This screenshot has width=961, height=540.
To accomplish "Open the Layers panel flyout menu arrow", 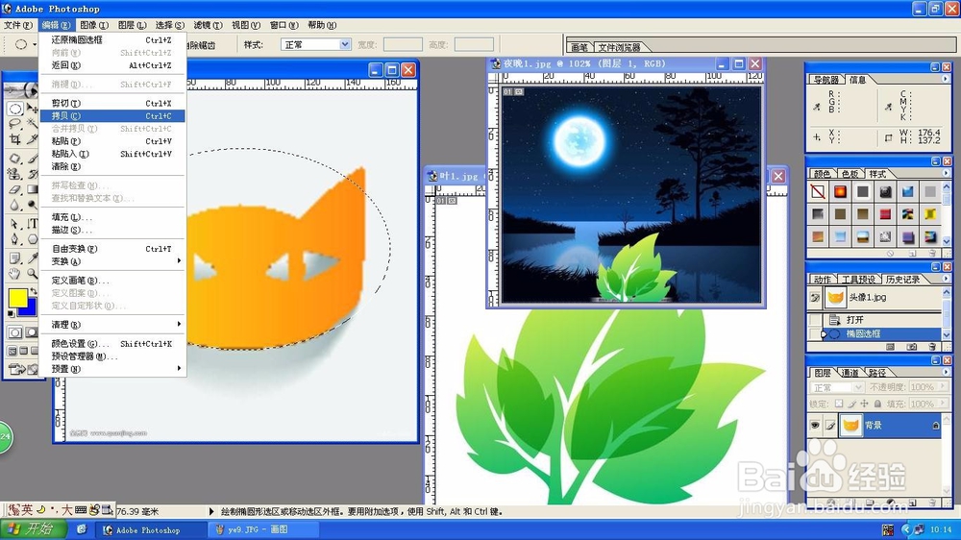I will coord(946,372).
